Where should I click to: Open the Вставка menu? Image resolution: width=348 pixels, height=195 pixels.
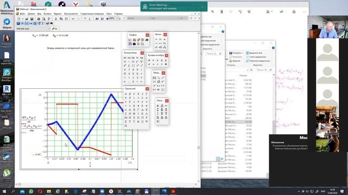47,14
